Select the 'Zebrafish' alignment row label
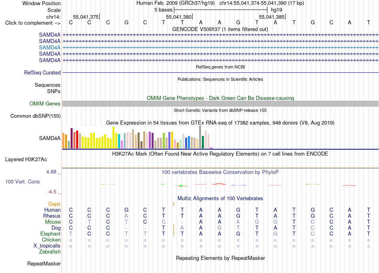The width and height of the screenshot is (379, 273). (x=50, y=252)
